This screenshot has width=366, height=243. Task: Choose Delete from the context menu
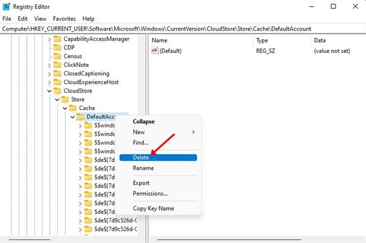pos(158,158)
